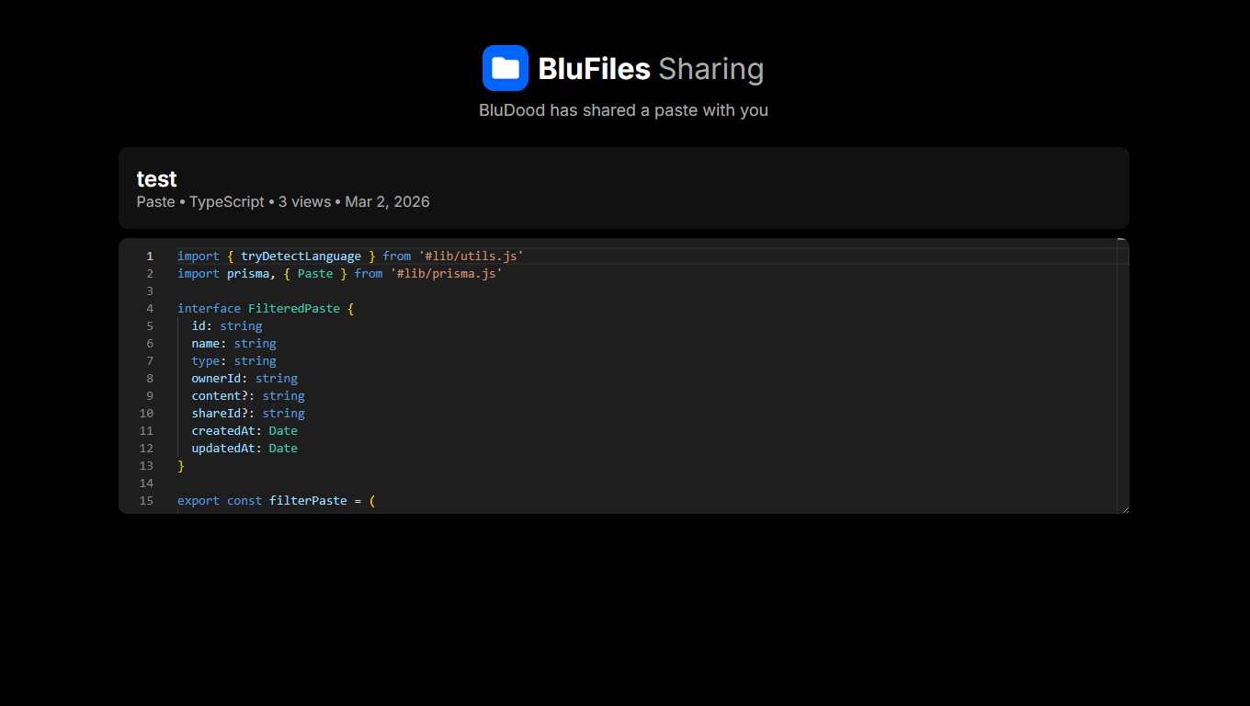Click the Date type on updatedAt line
The height and width of the screenshot is (706, 1250).
tap(283, 449)
